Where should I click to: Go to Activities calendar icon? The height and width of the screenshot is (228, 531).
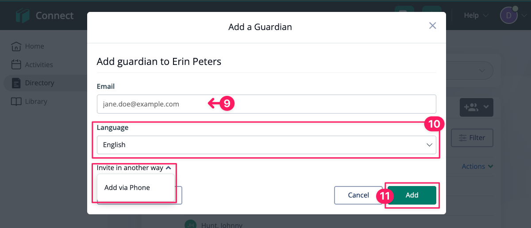pyautogui.click(x=16, y=65)
